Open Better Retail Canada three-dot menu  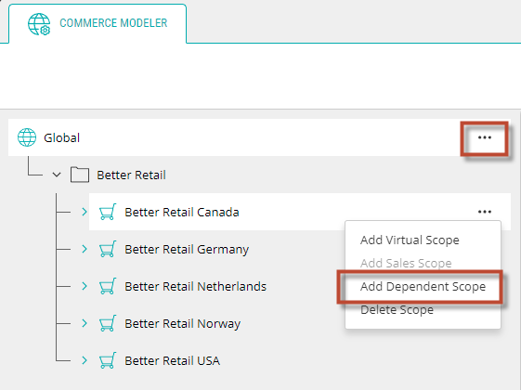point(485,212)
